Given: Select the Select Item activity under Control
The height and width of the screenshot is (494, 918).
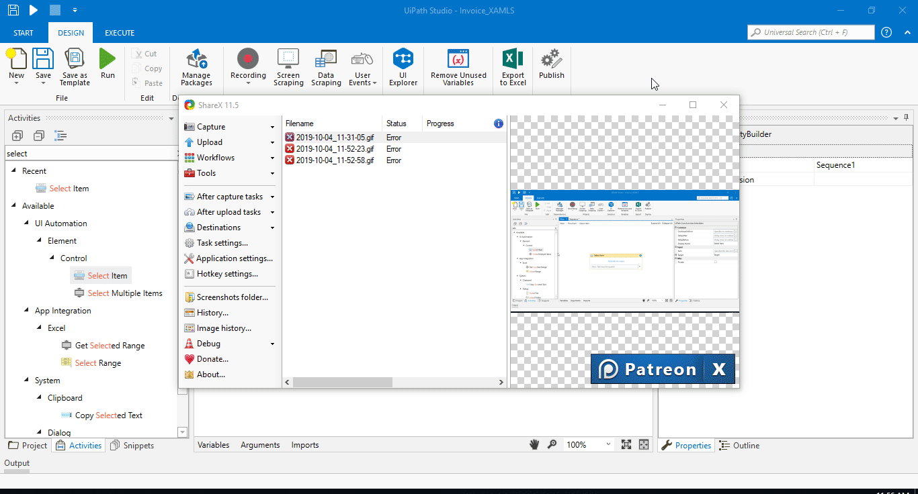Looking at the screenshot, I should [106, 275].
